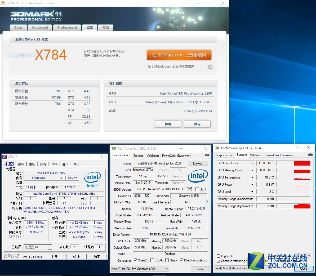Image resolution: width=316 pixels, height=276 pixels.
Task: Click the Bus Interface question mark icon
Action: [207, 202]
